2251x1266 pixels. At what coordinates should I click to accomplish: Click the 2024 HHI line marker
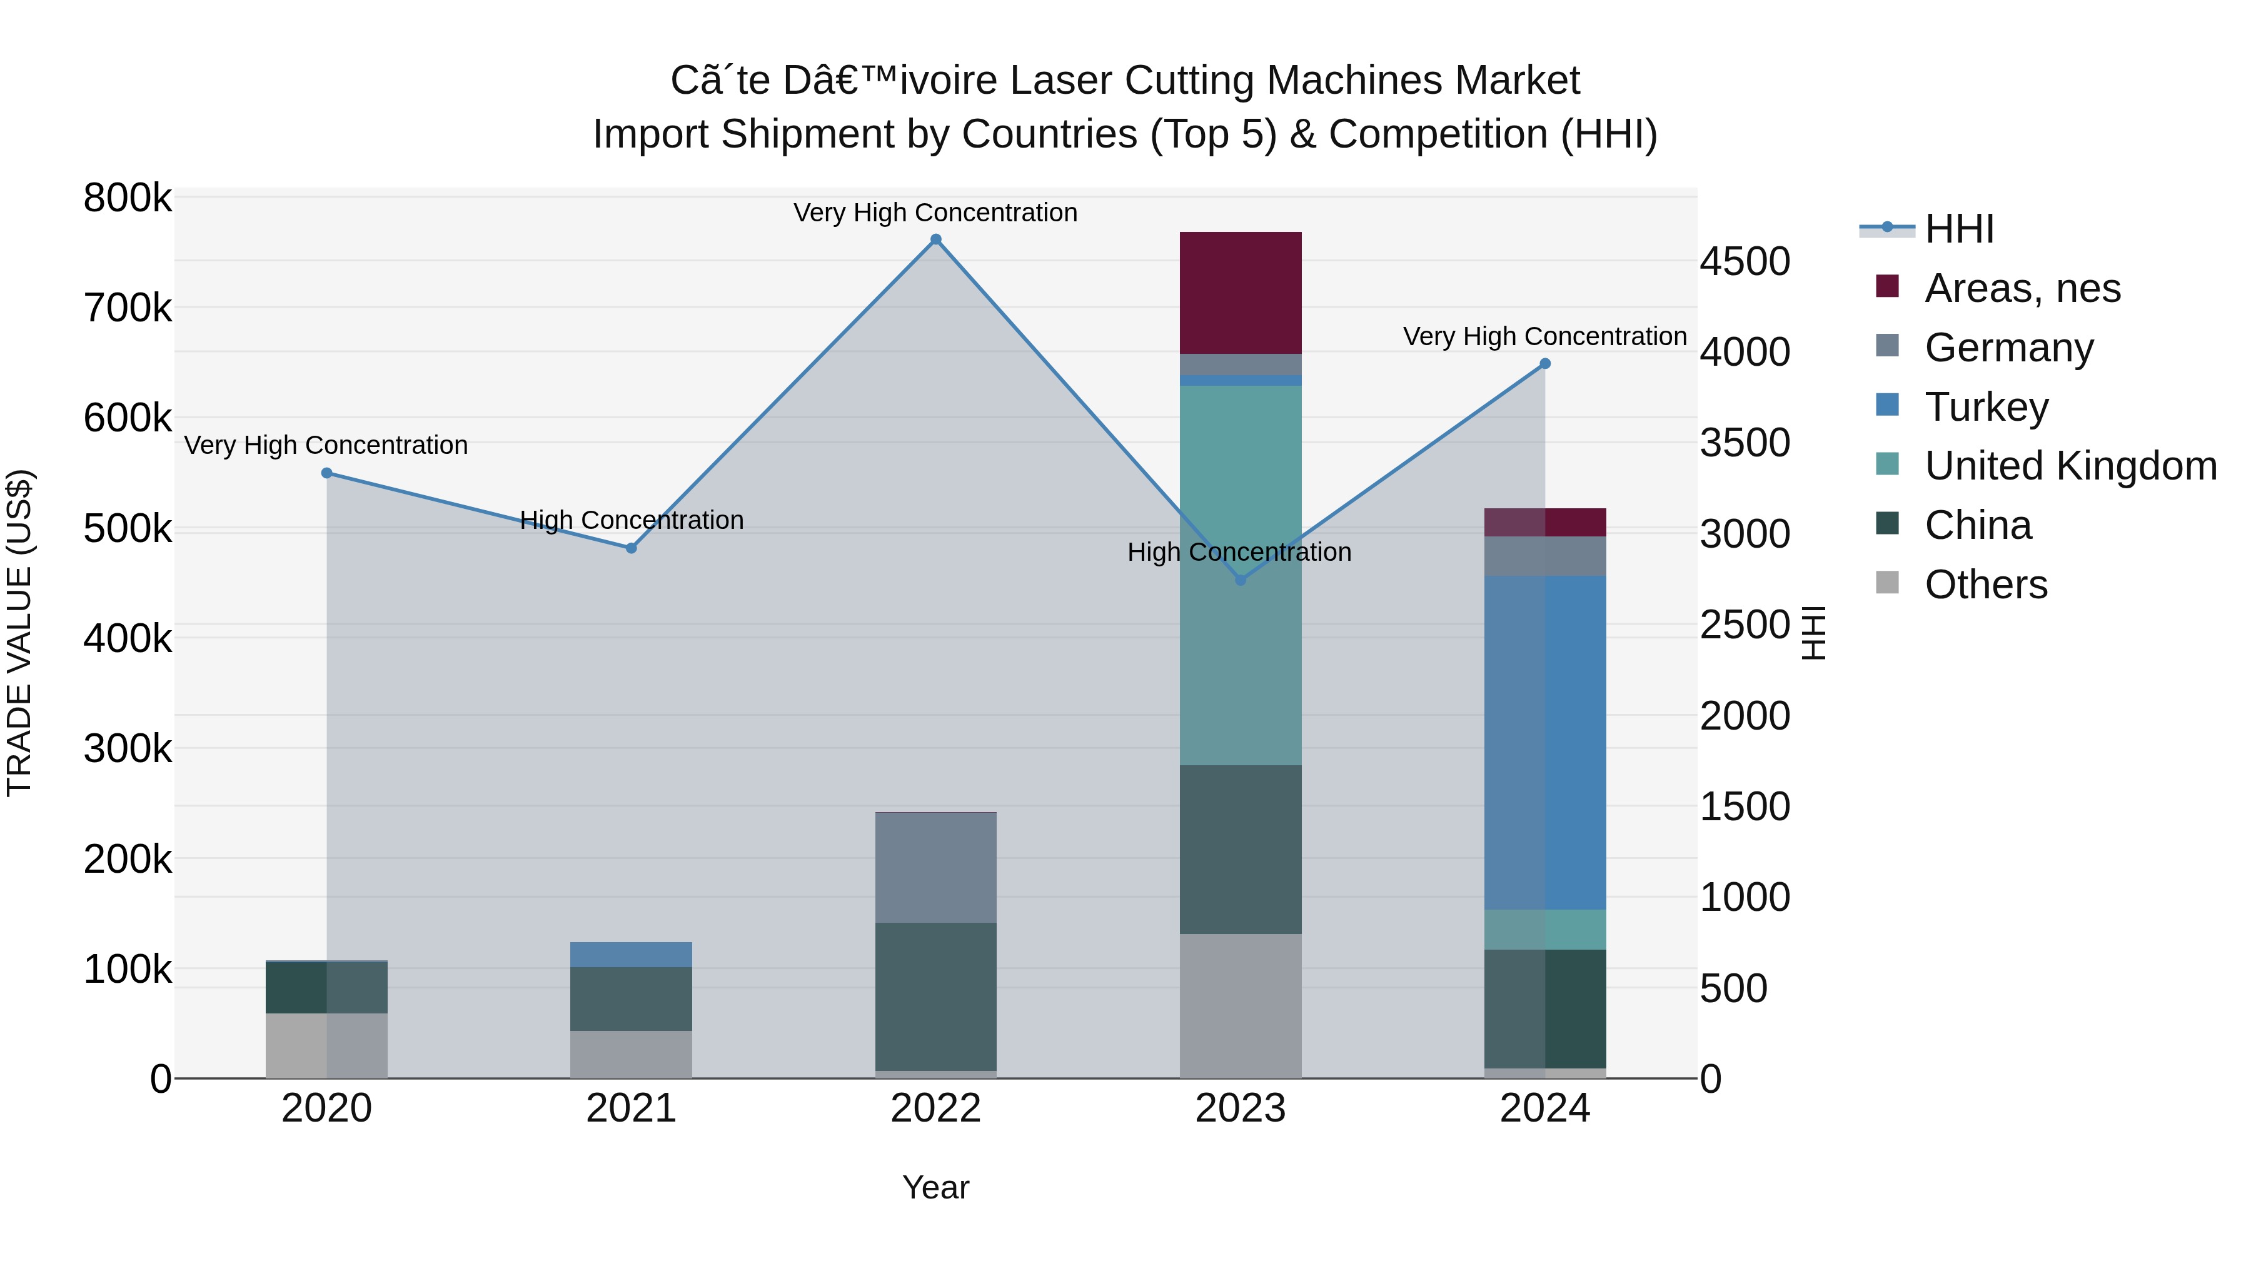point(1545,363)
